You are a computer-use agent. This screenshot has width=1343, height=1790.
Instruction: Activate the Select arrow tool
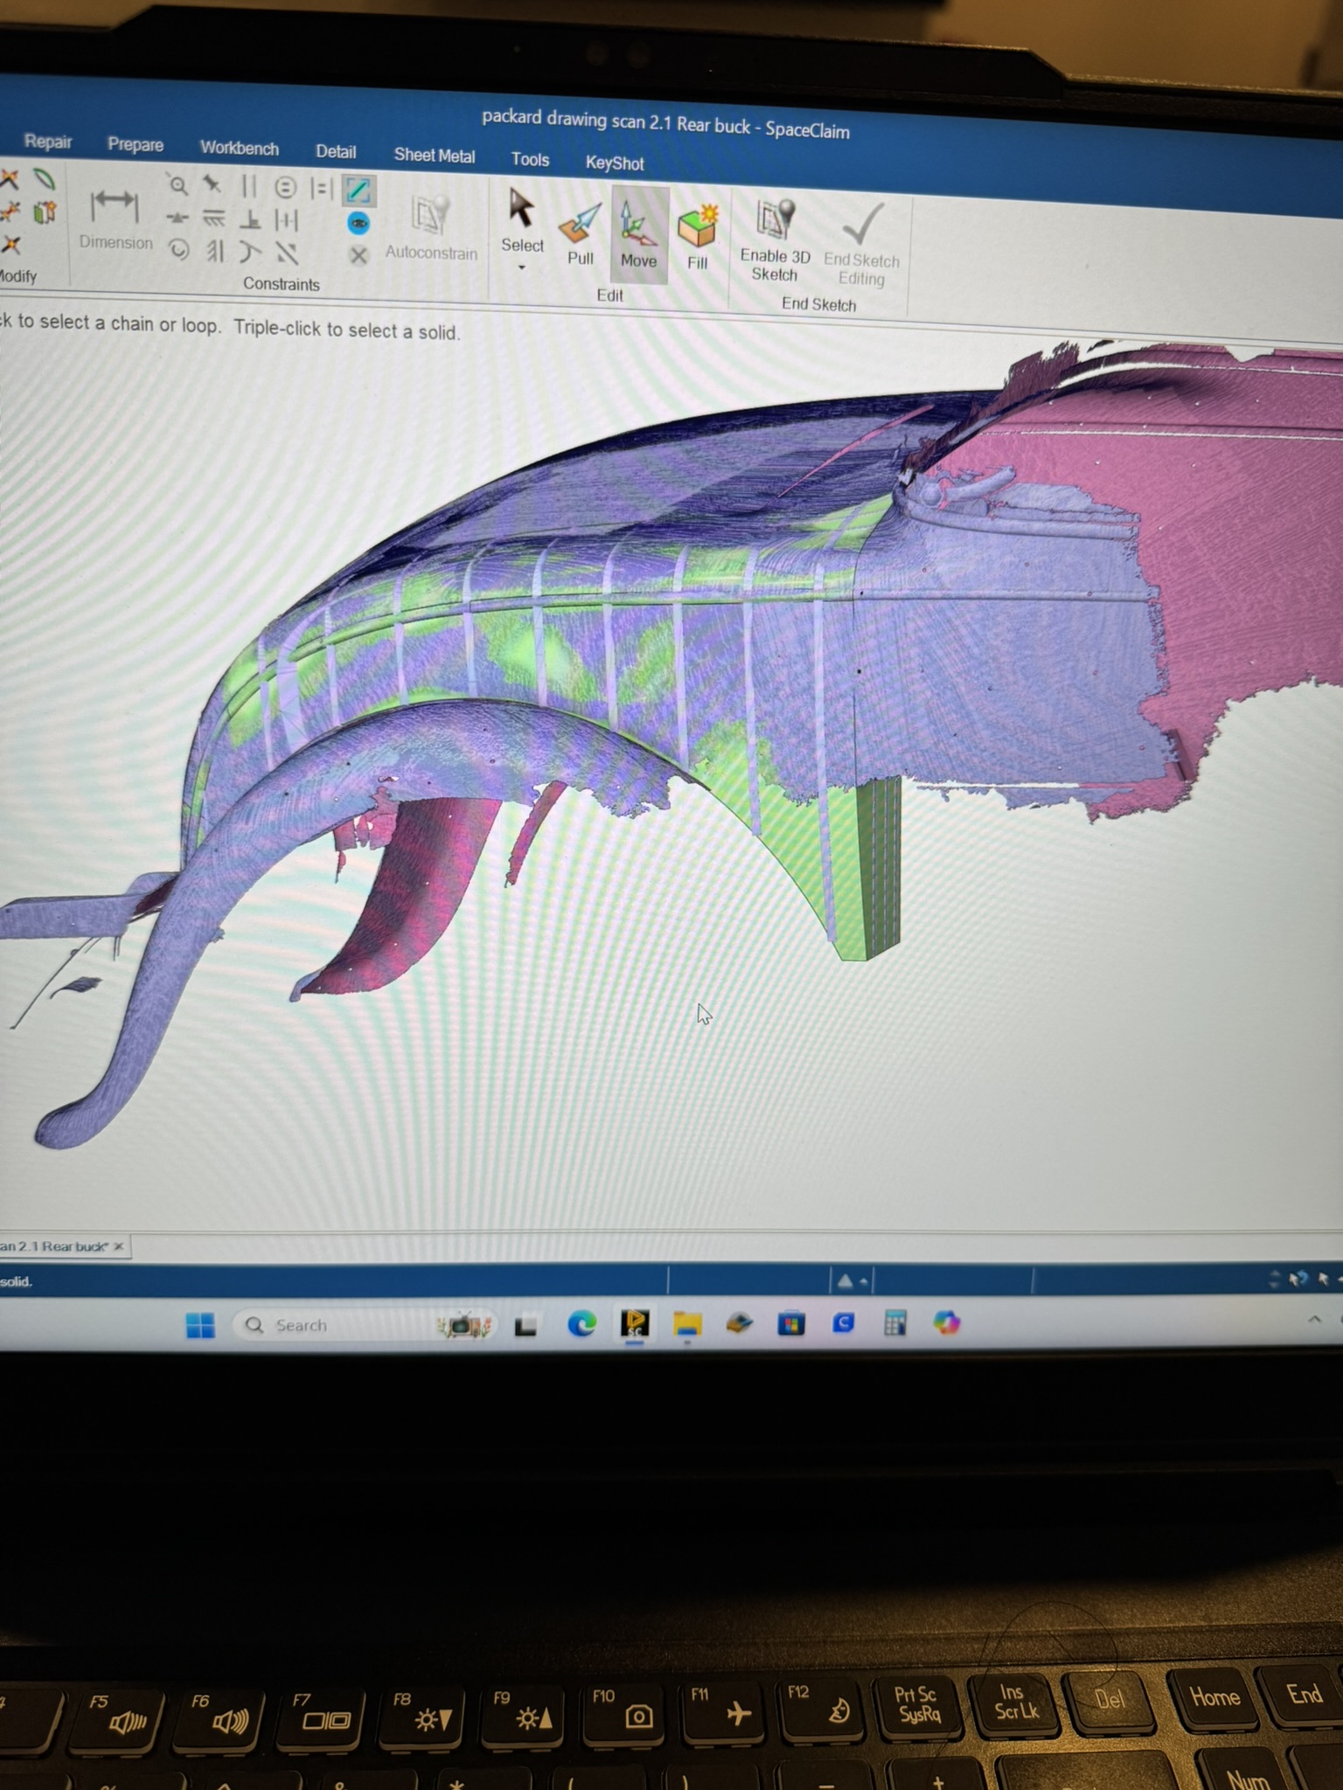pos(521,220)
